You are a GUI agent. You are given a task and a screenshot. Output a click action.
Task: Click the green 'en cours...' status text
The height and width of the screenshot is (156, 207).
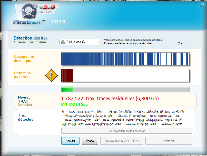[x=75, y=104]
